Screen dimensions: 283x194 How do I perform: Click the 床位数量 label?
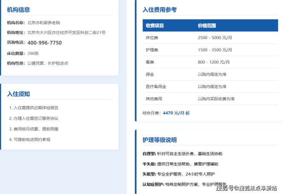click(x=16, y=54)
